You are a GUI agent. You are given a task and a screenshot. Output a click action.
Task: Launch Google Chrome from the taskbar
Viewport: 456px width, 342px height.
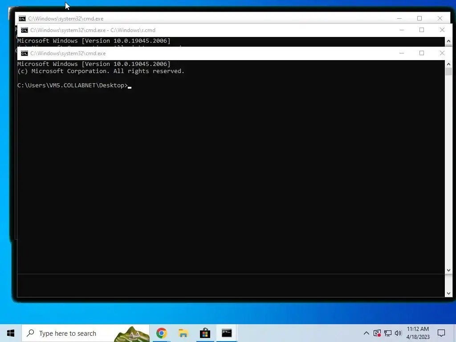pos(161,333)
